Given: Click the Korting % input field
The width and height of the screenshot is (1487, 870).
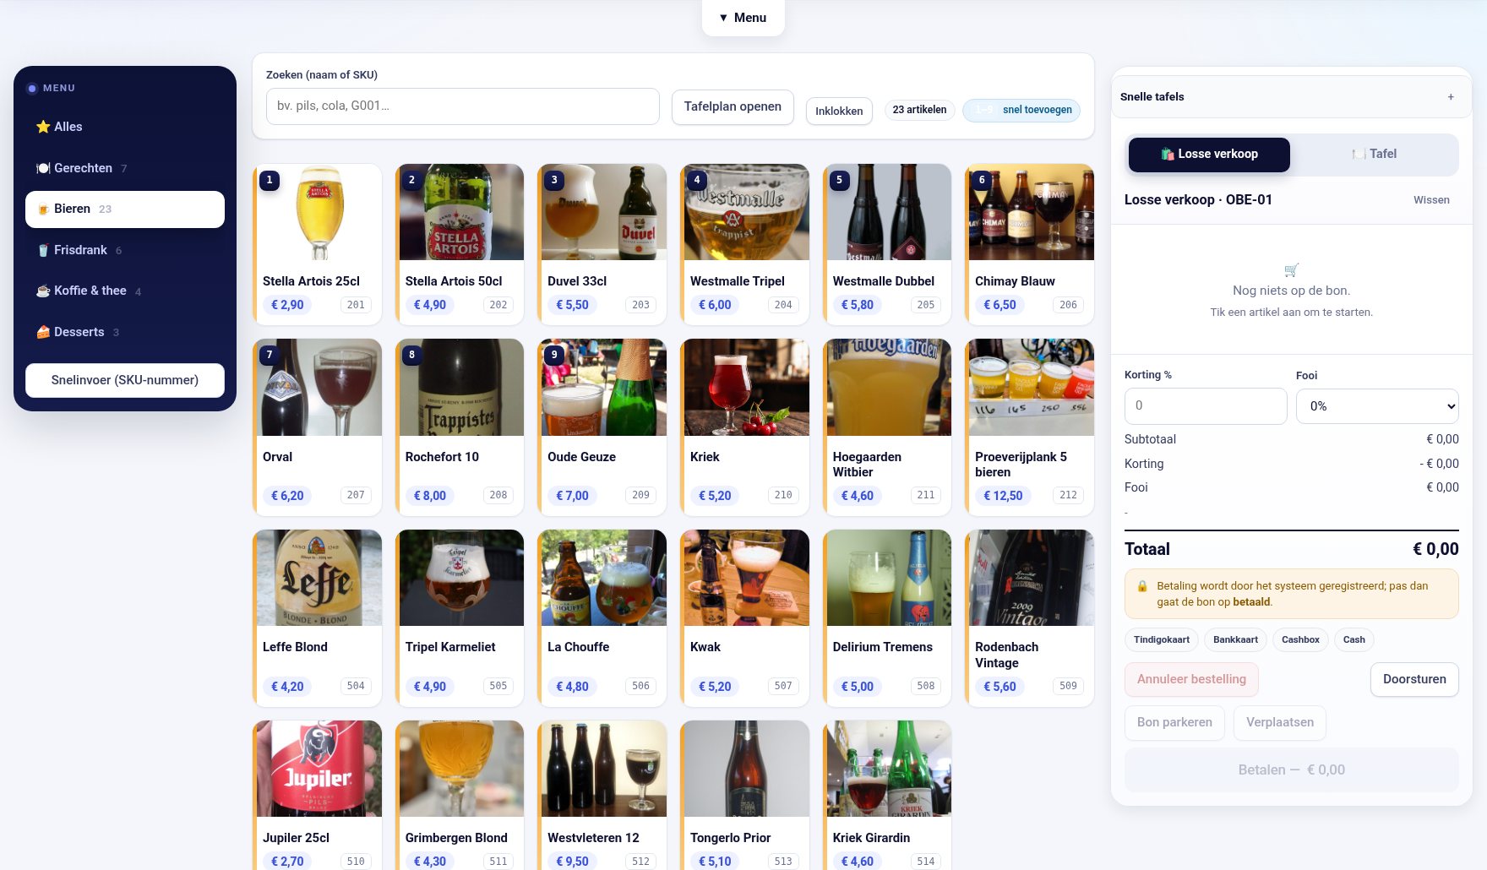Looking at the screenshot, I should [x=1206, y=406].
